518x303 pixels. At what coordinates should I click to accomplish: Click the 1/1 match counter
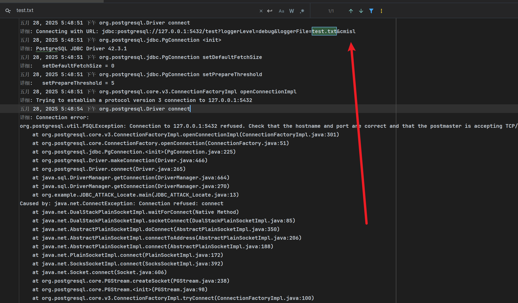[331, 11]
